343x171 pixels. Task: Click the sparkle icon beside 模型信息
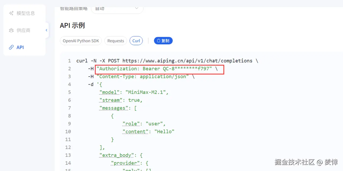point(11,13)
